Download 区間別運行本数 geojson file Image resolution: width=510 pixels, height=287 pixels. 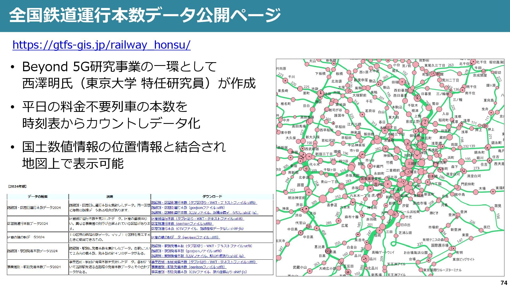182,224
